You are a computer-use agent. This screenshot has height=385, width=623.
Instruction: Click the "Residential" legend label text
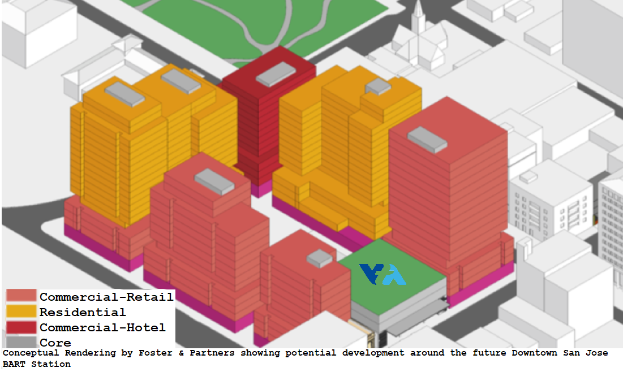(83, 312)
